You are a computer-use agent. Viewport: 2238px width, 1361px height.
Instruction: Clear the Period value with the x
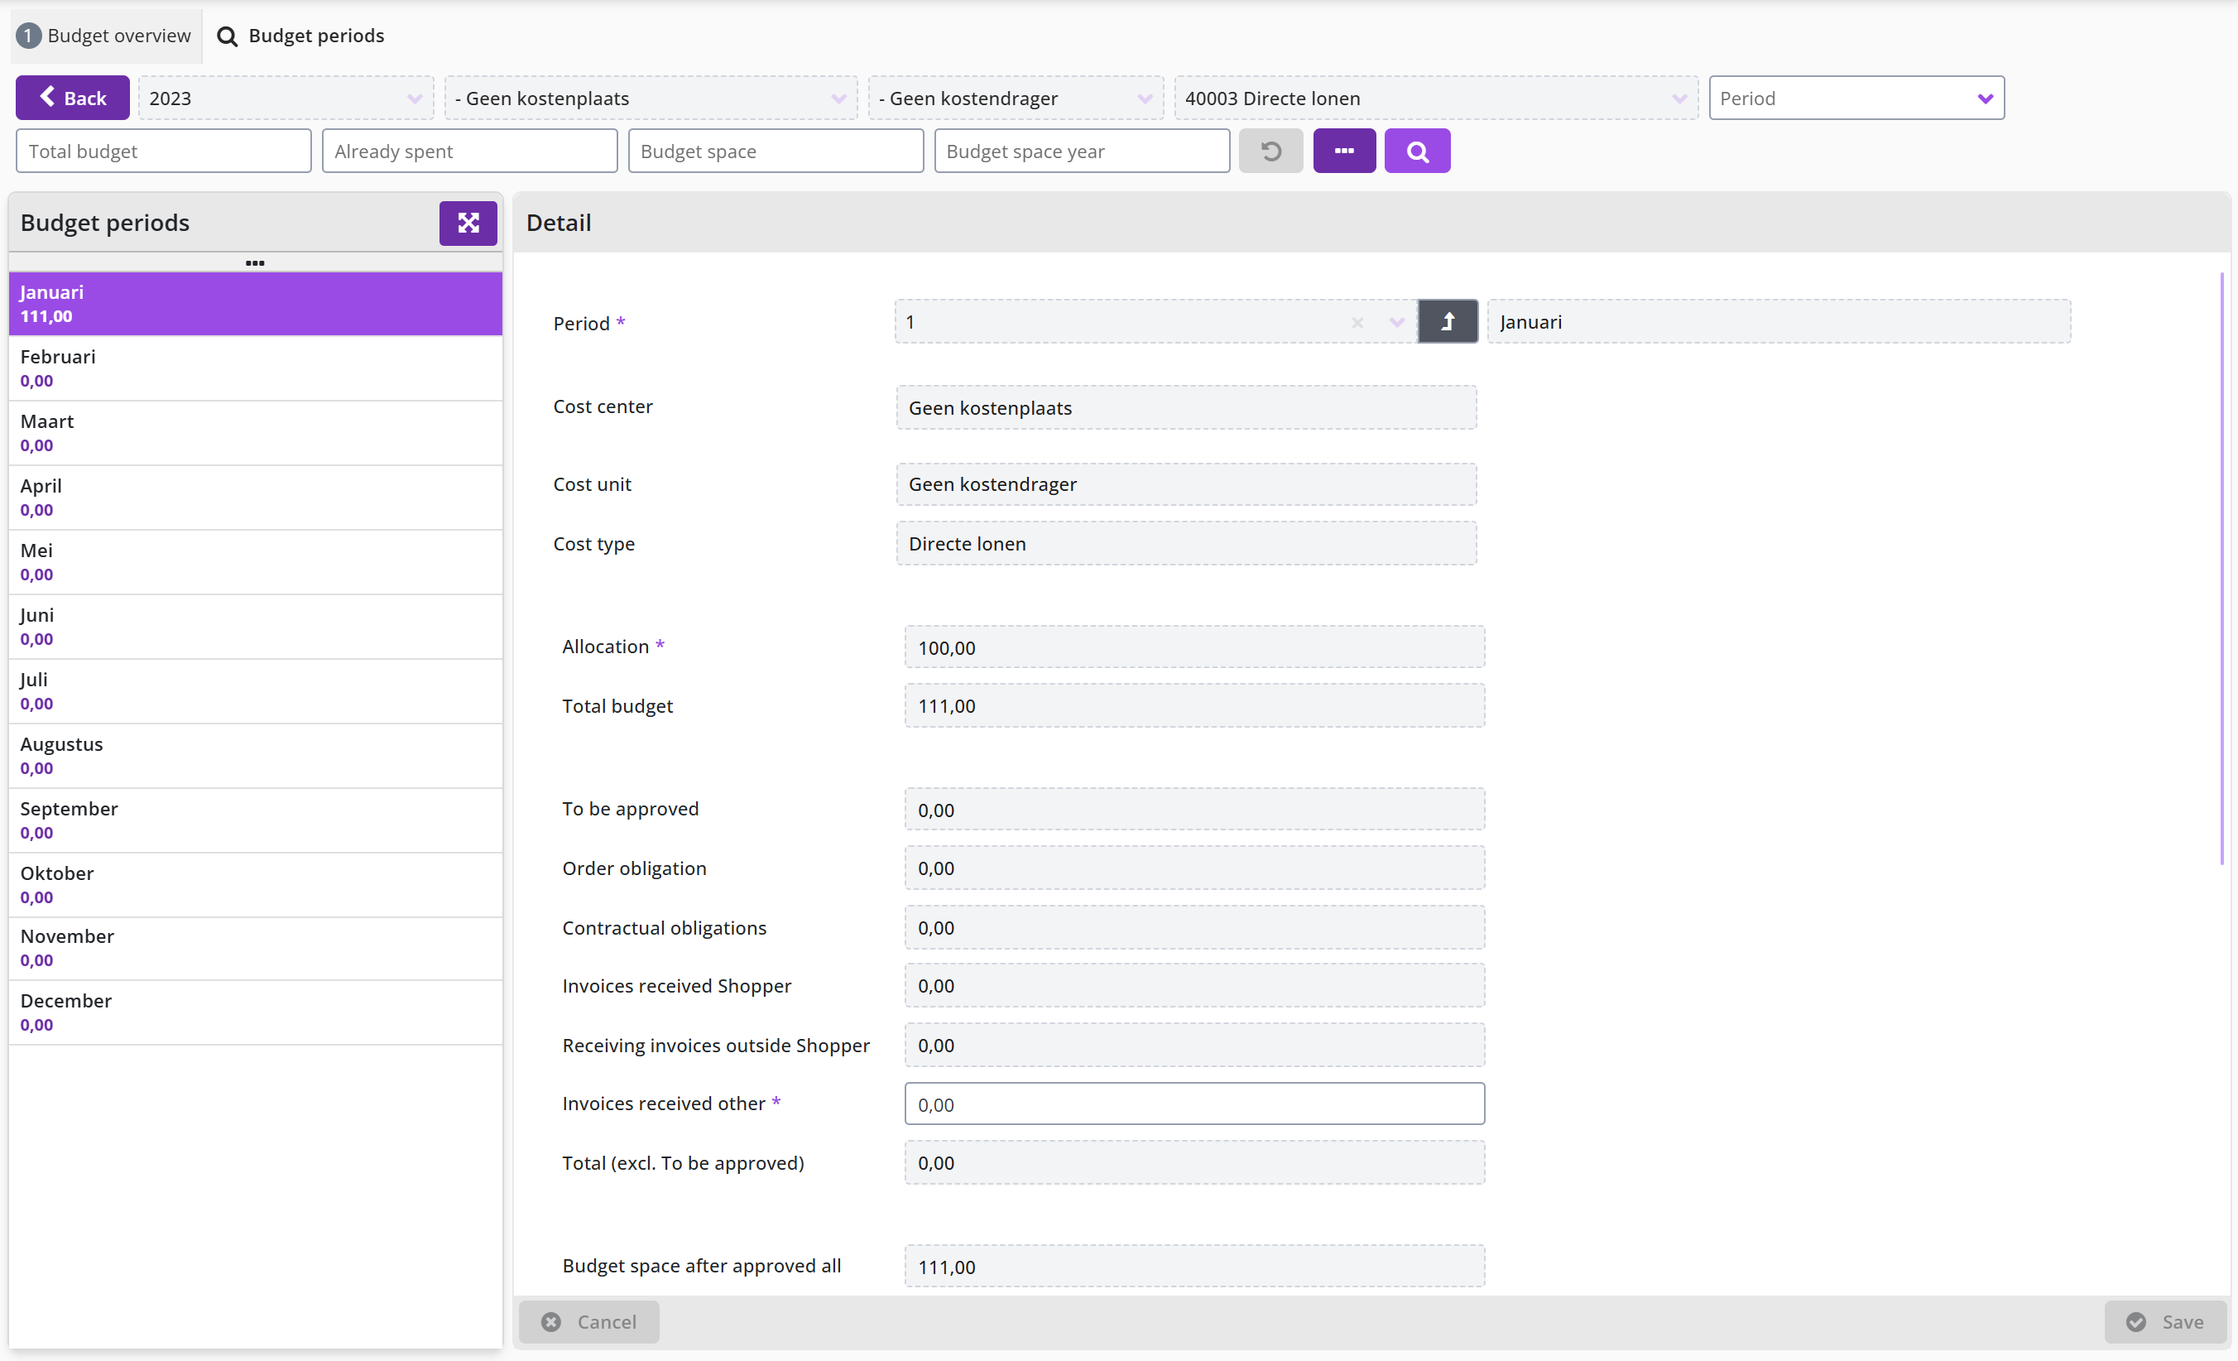[1357, 323]
